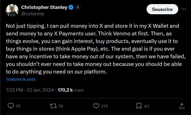This screenshot has height=115, width=191.
Task: Click the Traduire le post link
Action: [x=21, y=79]
